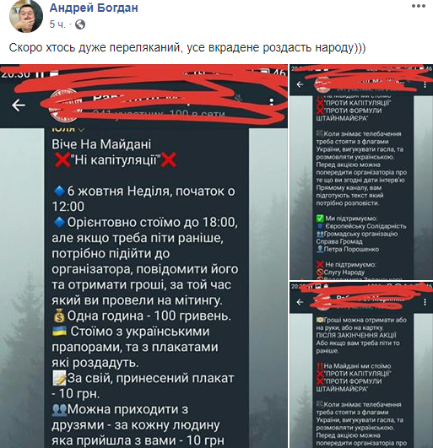Click the blue diamond before 6 жовтня Неділя
Screen dimensions: 433x448
[x=59, y=191]
